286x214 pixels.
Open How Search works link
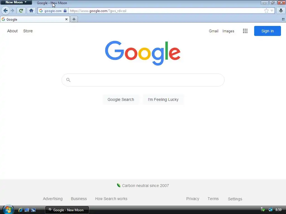click(x=111, y=199)
